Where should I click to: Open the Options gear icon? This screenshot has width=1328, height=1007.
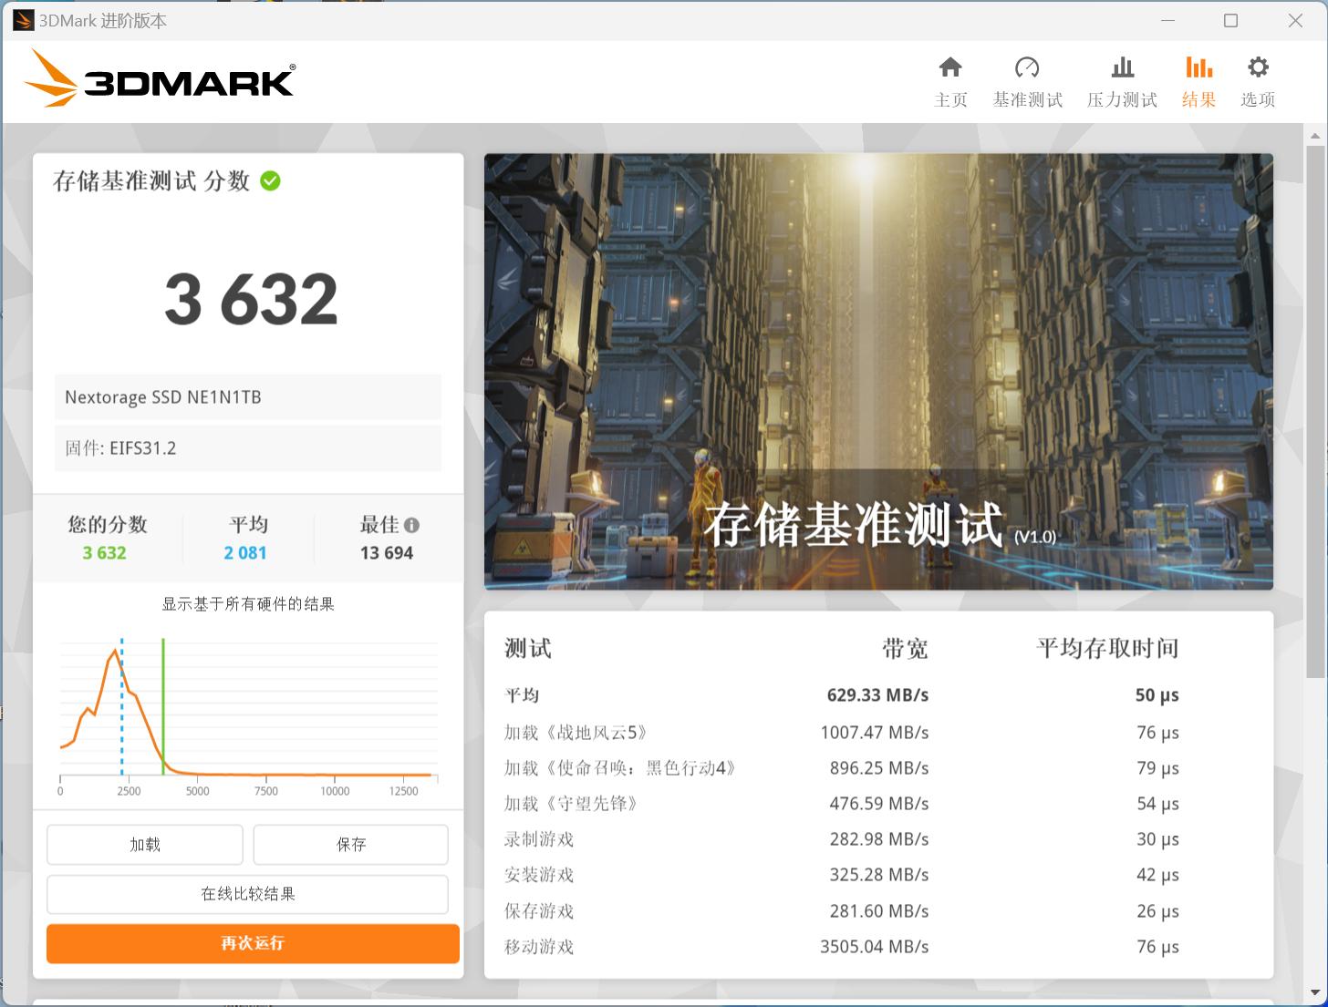pos(1258,67)
